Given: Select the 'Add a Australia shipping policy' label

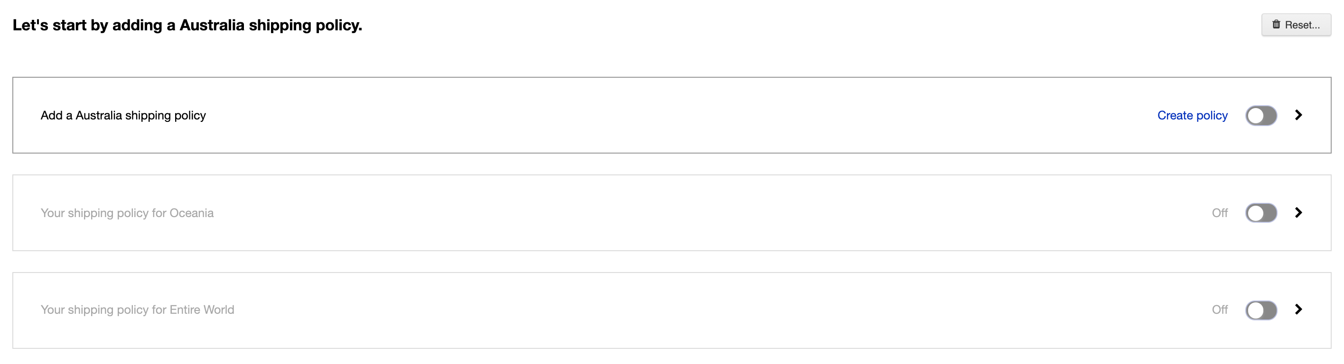Looking at the screenshot, I should coord(123,115).
